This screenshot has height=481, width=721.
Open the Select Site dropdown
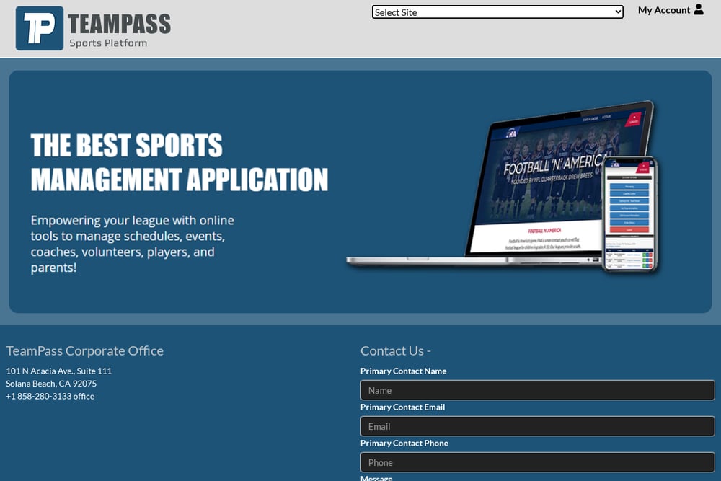(497, 12)
